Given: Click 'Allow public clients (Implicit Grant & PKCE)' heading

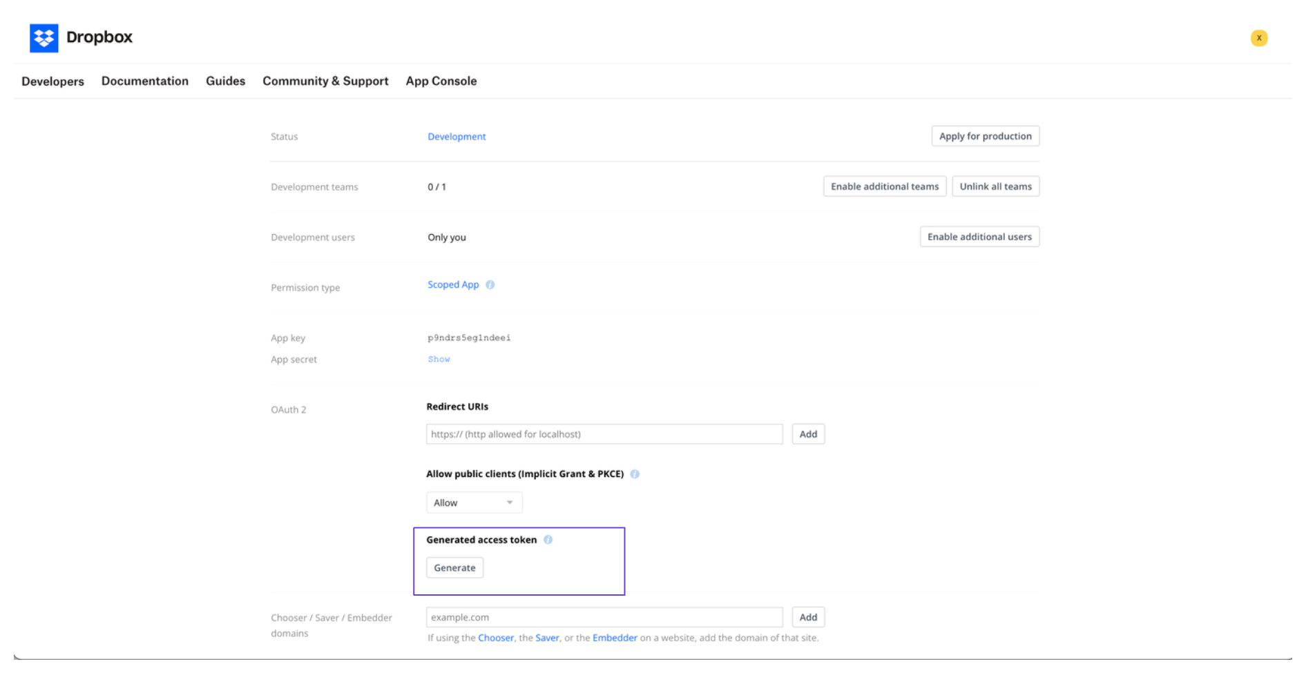Looking at the screenshot, I should (525, 474).
